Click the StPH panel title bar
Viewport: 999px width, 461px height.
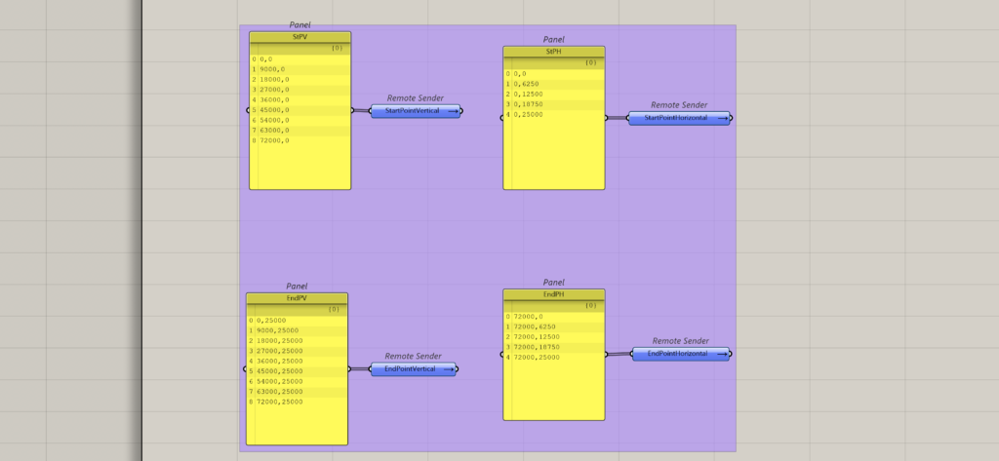click(554, 52)
